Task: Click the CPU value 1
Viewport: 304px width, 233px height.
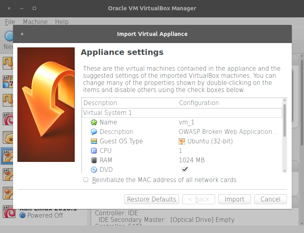Action: [181, 151]
